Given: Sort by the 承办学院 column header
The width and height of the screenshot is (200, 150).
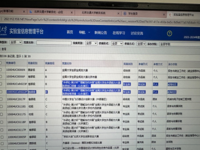Looking at the screenshot, I should point(172,64).
